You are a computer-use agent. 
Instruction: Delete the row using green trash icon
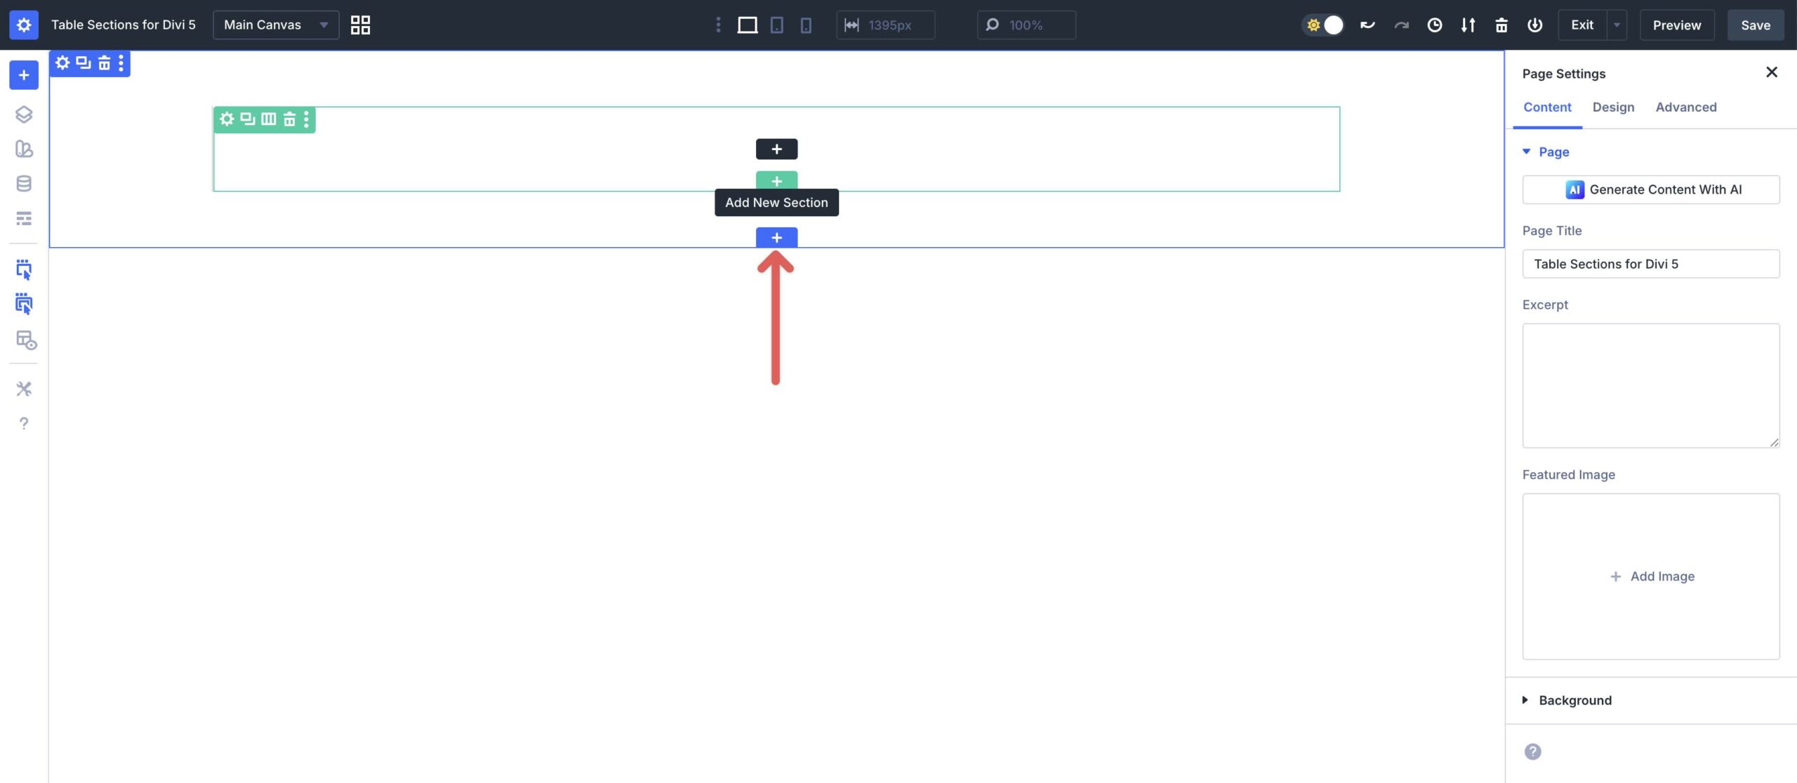coord(290,119)
